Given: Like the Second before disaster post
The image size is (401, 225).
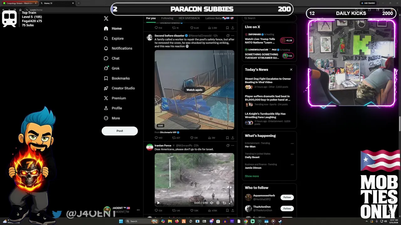Looking at the screenshot, I should (194, 138).
